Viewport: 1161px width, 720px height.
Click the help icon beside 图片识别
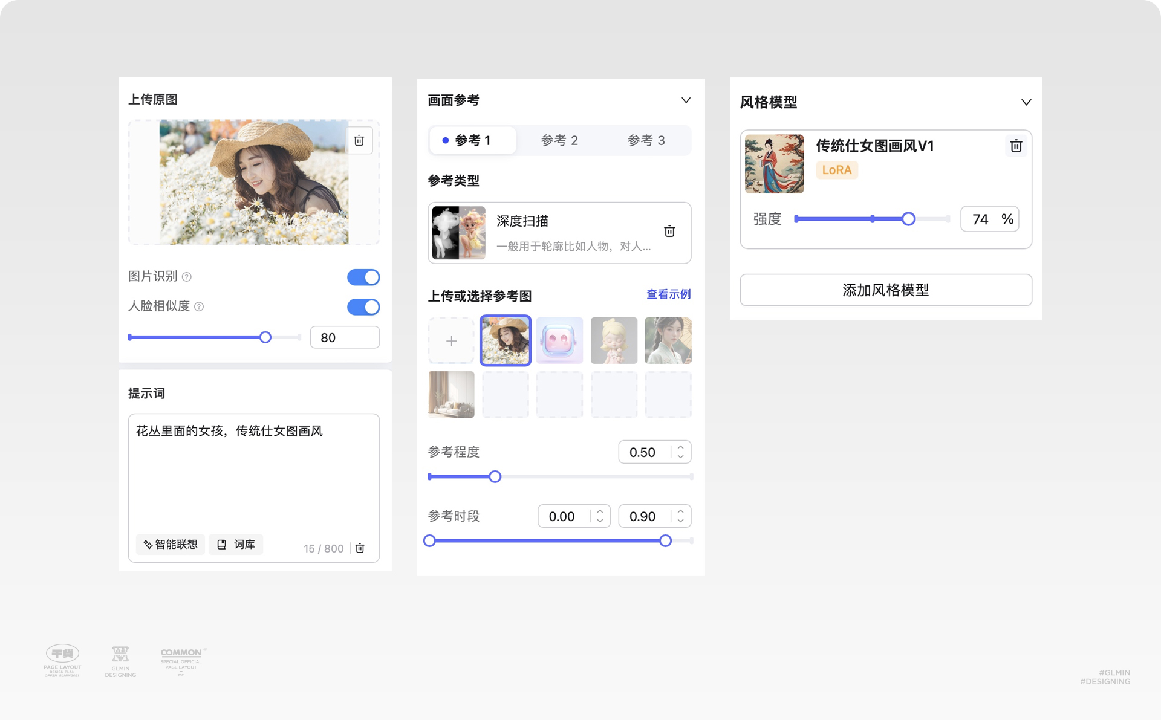(187, 277)
